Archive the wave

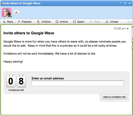[x=62, y=22]
